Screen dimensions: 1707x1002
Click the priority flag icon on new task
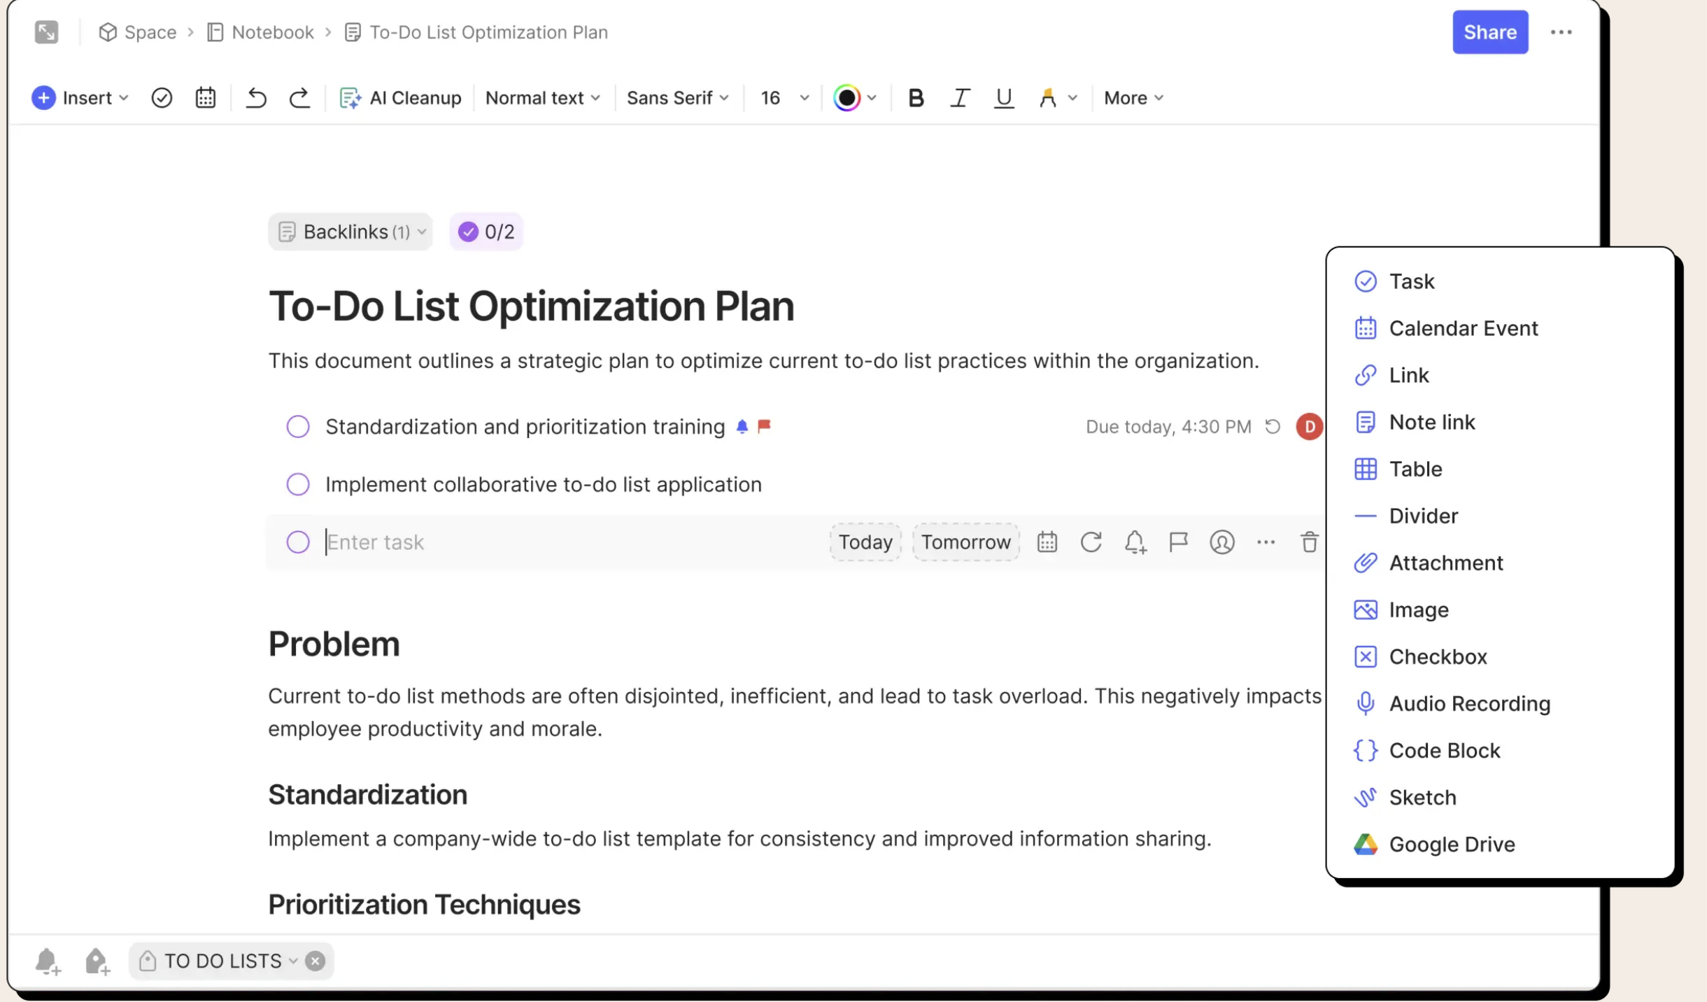[1178, 542]
